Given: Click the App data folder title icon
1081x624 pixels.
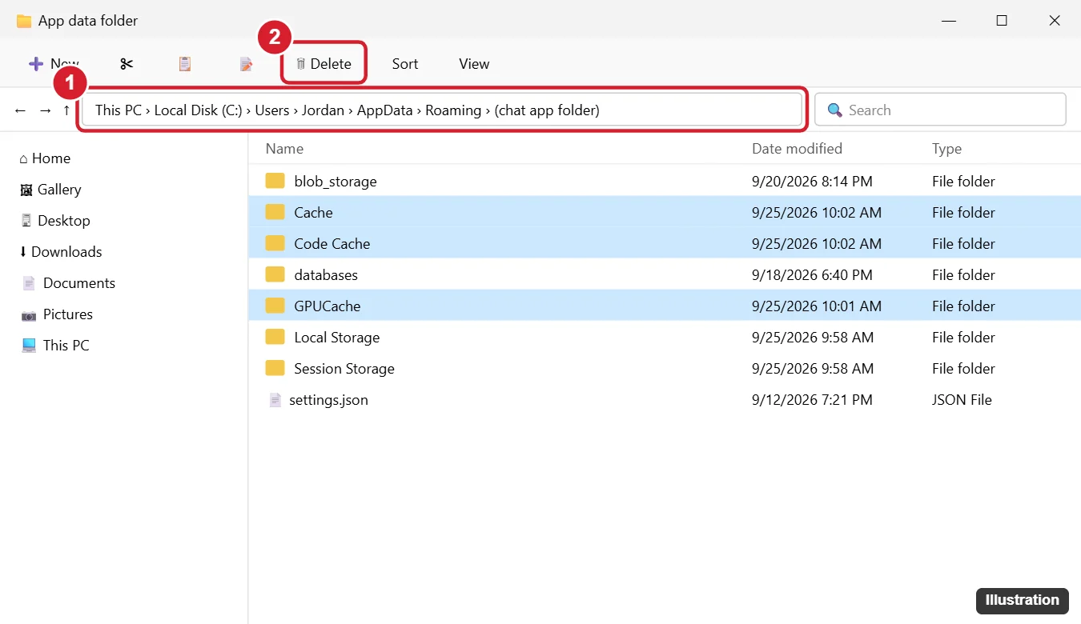Looking at the screenshot, I should [x=24, y=21].
